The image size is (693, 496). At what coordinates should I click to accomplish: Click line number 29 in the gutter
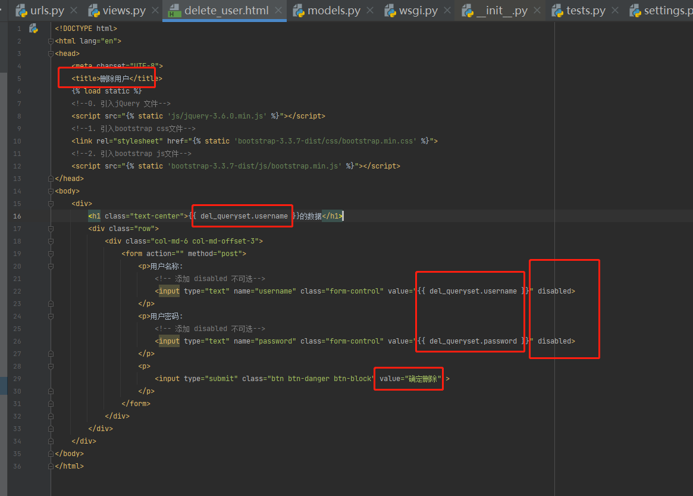tap(17, 379)
